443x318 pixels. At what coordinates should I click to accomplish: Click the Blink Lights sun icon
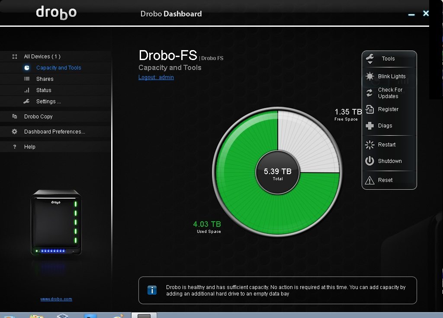[369, 76]
